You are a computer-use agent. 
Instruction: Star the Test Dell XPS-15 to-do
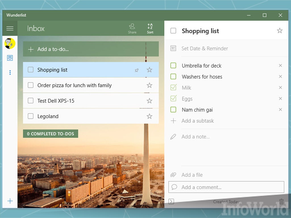[x=149, y=101]
